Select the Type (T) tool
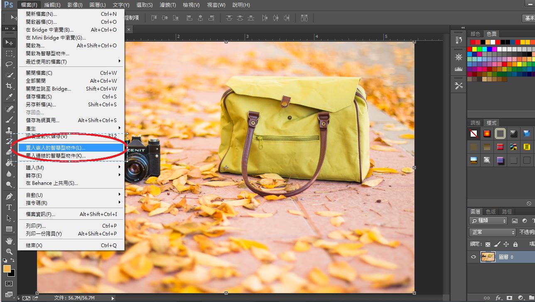The image size is (535, 302). 9,207
